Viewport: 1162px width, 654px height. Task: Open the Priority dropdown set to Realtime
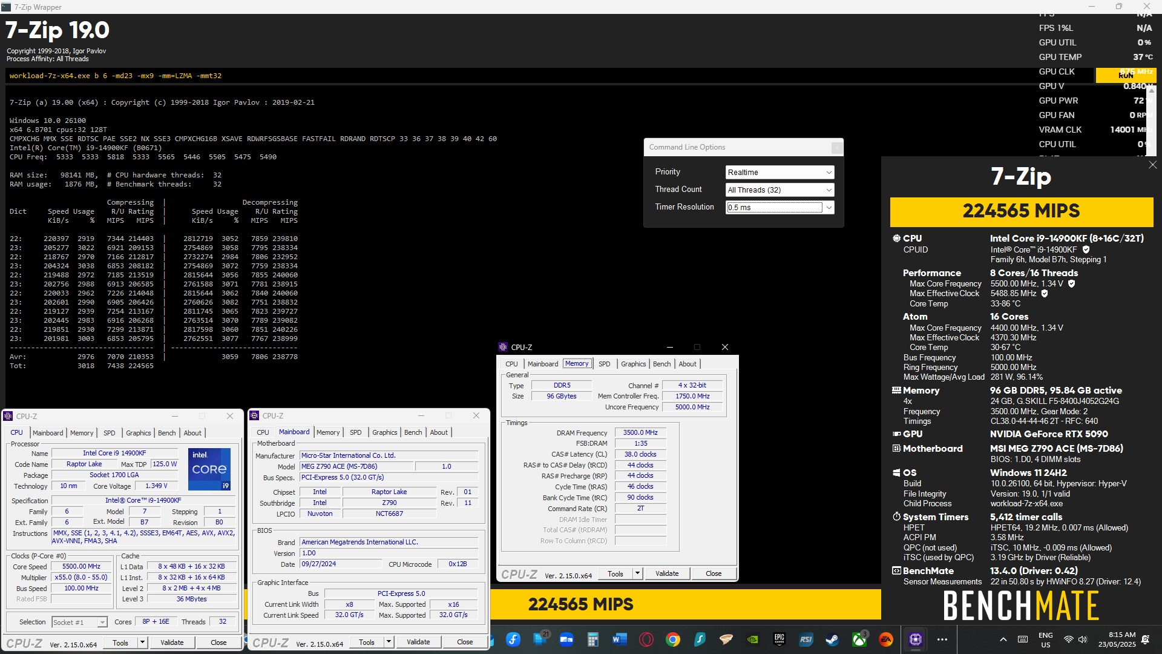tap(780, 173)
